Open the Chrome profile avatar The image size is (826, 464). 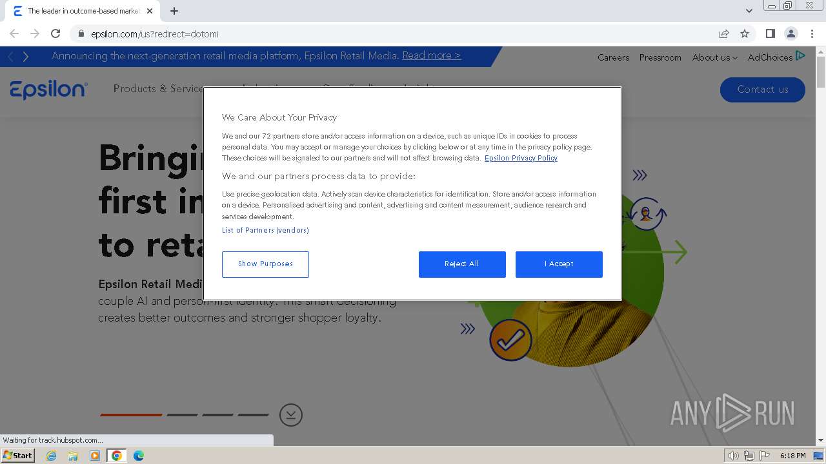791,34
